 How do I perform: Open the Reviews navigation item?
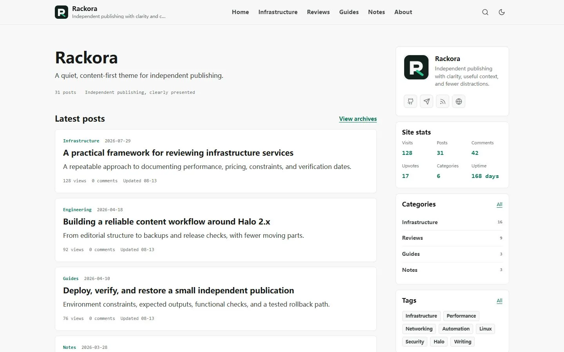(x=318, y=12)
